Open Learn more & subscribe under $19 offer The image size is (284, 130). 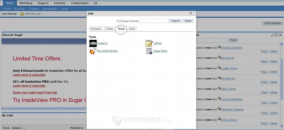[29, 75]
